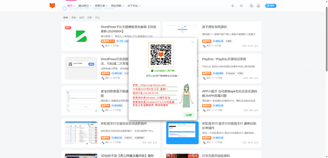Expand the 网址导航 dropdown menu
This screenshot has height=158, width=328.
(x=117, y=6)
